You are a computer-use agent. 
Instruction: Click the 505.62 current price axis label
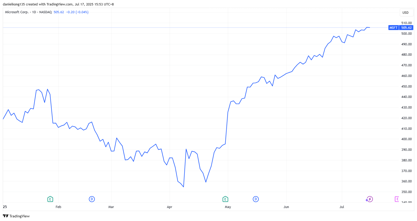point(406,28)
